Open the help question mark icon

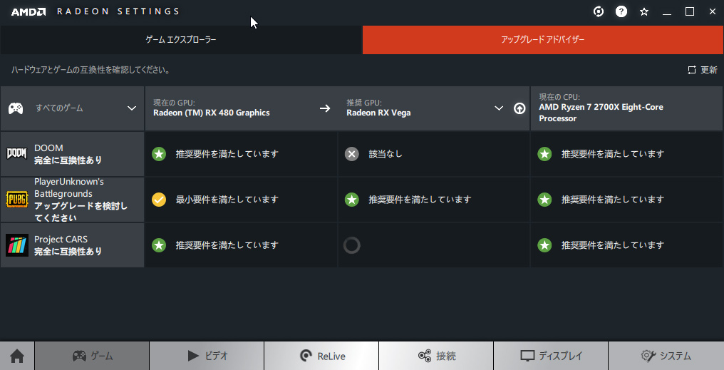click(x=621, y=11)
